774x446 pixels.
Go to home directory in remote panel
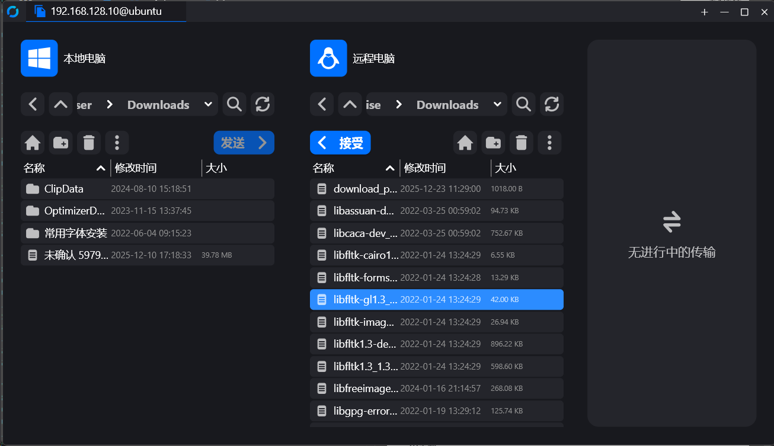[x=465, y=143]
